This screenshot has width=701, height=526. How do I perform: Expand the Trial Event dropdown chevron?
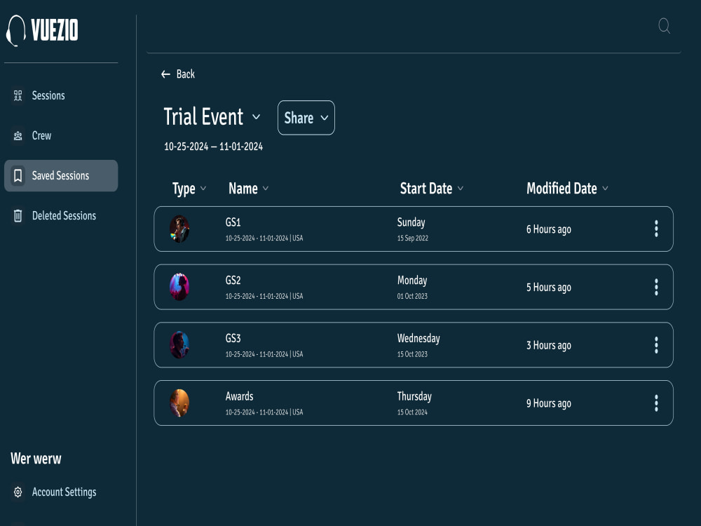256,116
